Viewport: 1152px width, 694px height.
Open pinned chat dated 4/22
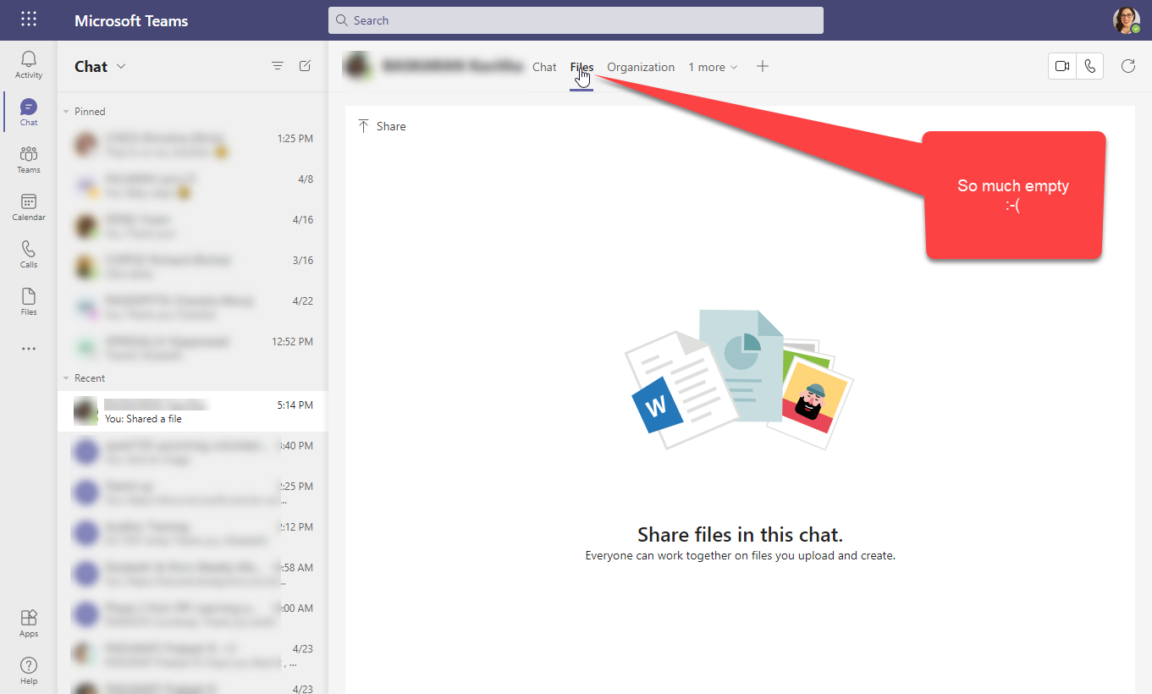pos(192,307)
